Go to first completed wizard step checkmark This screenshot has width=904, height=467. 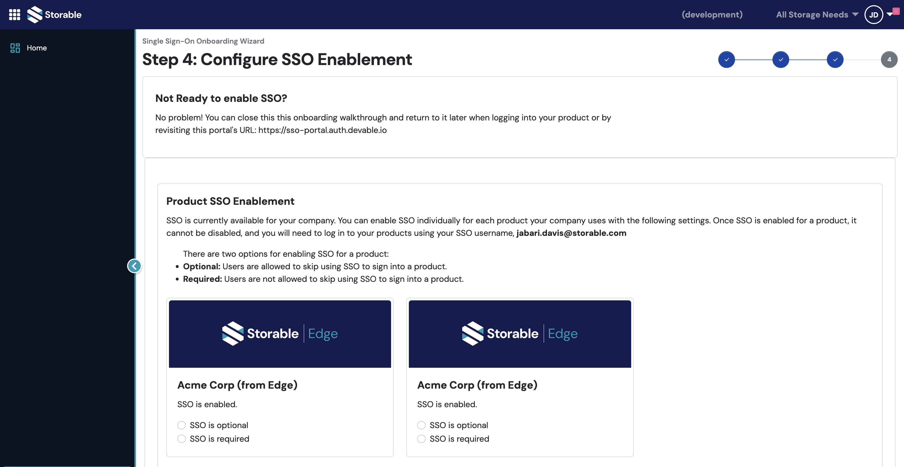(x=726, y=60)
